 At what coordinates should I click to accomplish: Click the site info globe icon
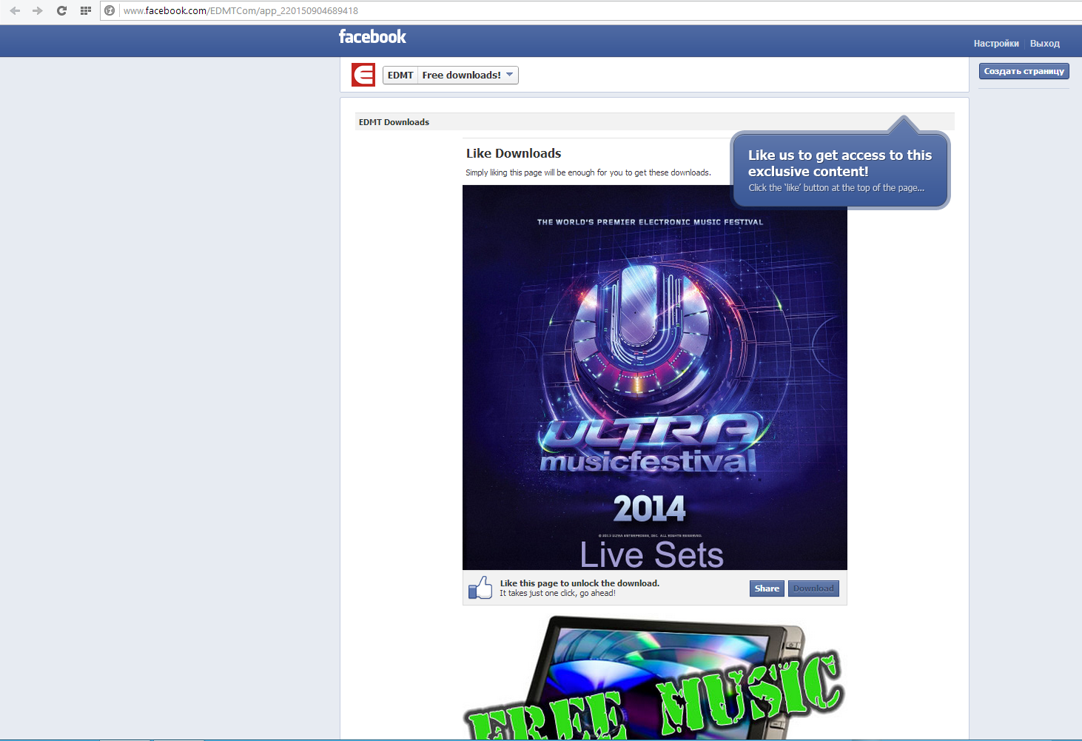tap(110, 10)
